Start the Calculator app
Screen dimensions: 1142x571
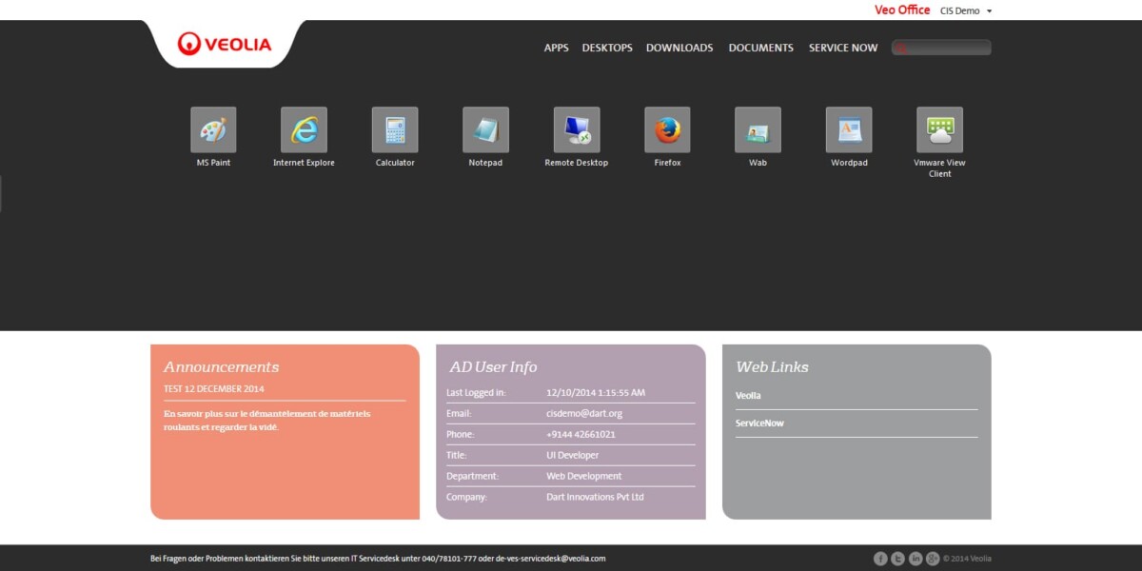(395, 130)
